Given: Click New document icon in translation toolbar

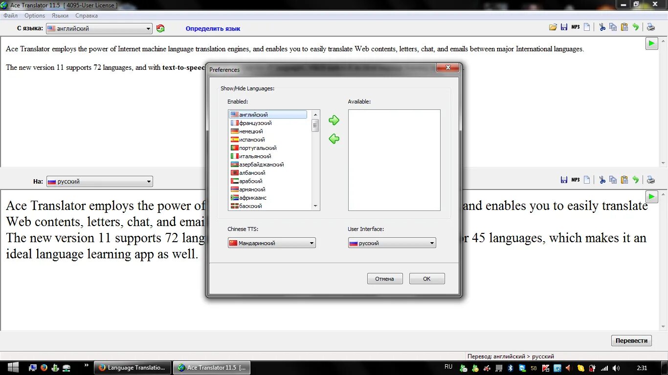Looking at the screenshot, I should click(587, 180).
